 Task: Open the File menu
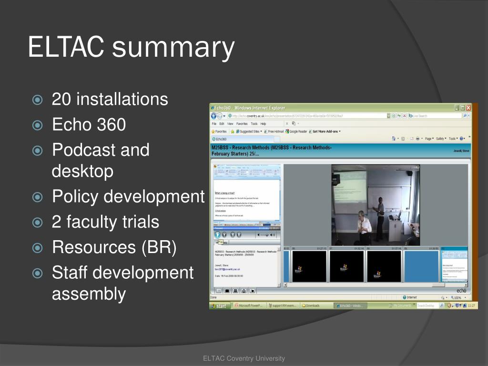tap(214, 123)
